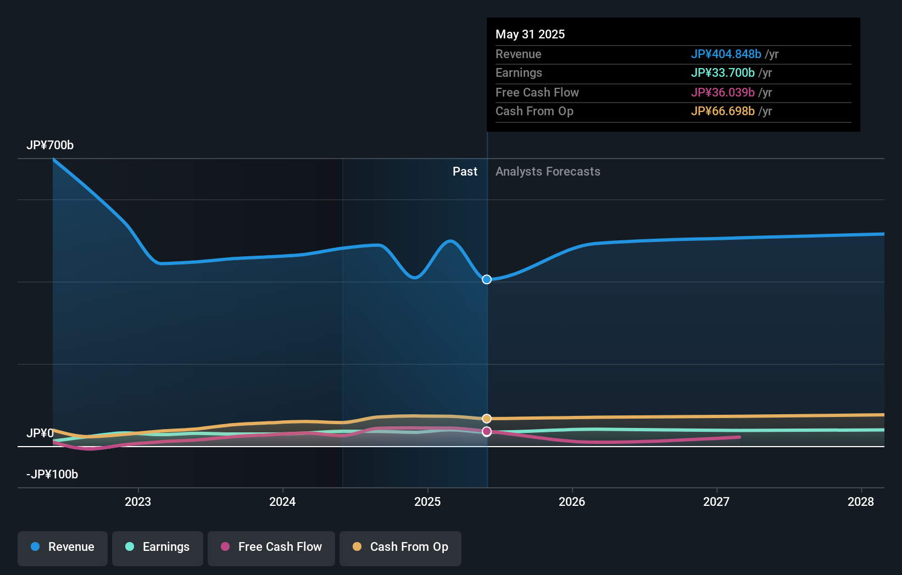Click the JP¥0 y-axis label
The image size is (902, 575).
point(40,433)
